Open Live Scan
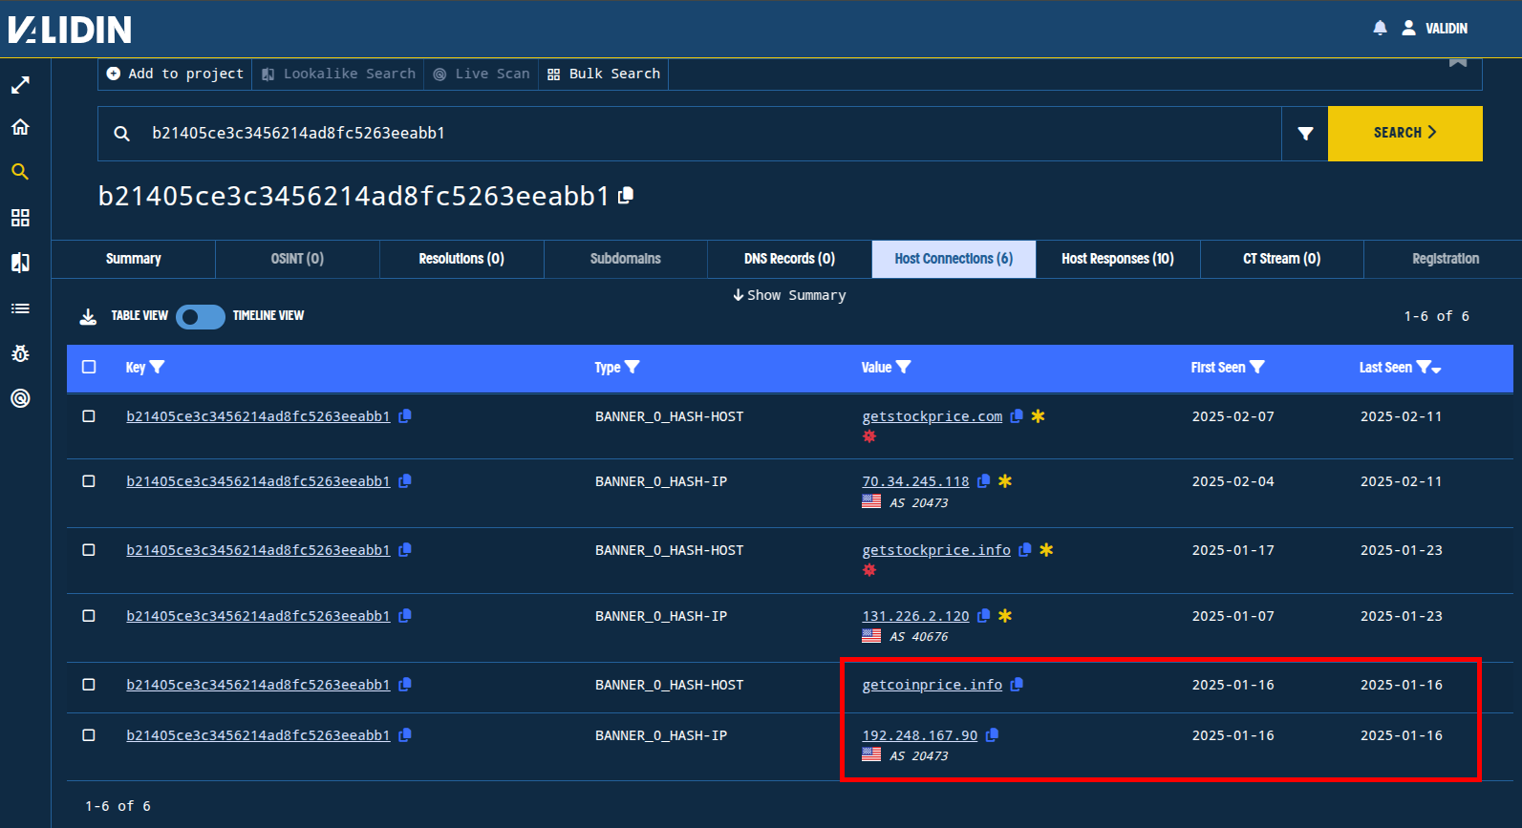This screenshot has height=828, width=1522. point(482,74)
